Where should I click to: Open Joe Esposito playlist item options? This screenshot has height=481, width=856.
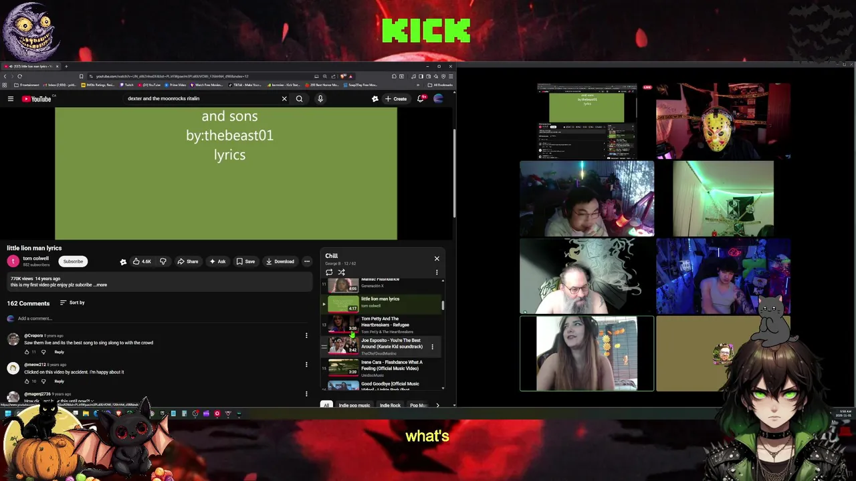point(432,347)
